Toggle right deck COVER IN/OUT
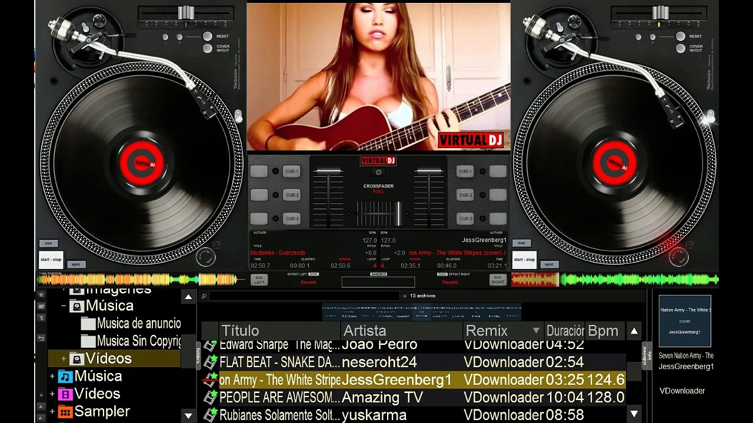Screen dimensions: 753x423 pos(681,47)
